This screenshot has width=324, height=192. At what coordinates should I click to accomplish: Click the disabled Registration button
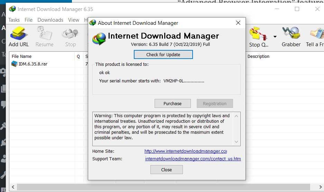215,103
